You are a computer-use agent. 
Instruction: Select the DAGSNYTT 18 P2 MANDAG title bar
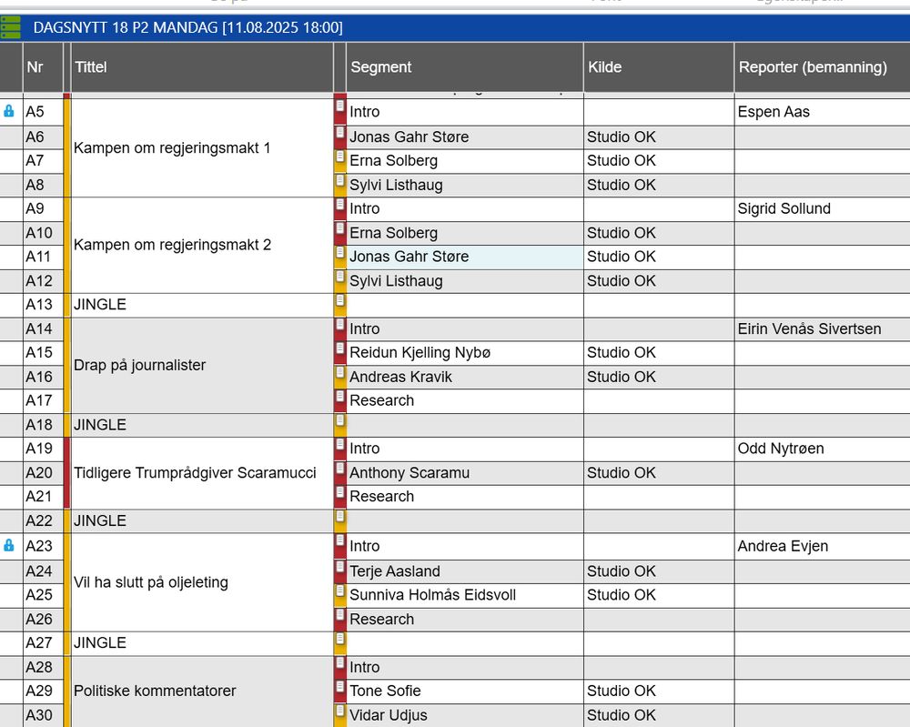click(x=455, y=27)
